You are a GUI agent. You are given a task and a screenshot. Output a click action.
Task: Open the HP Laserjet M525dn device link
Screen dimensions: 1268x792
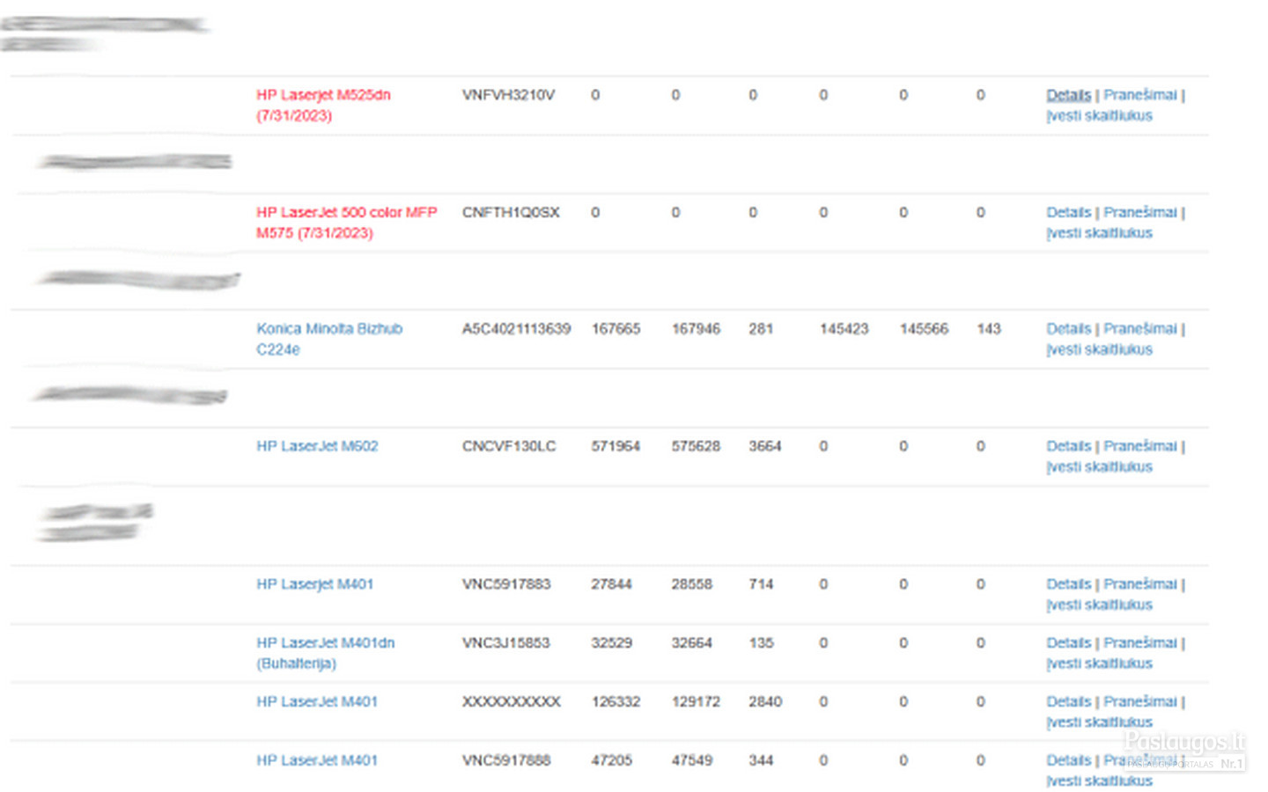click(x=323, y=105)
